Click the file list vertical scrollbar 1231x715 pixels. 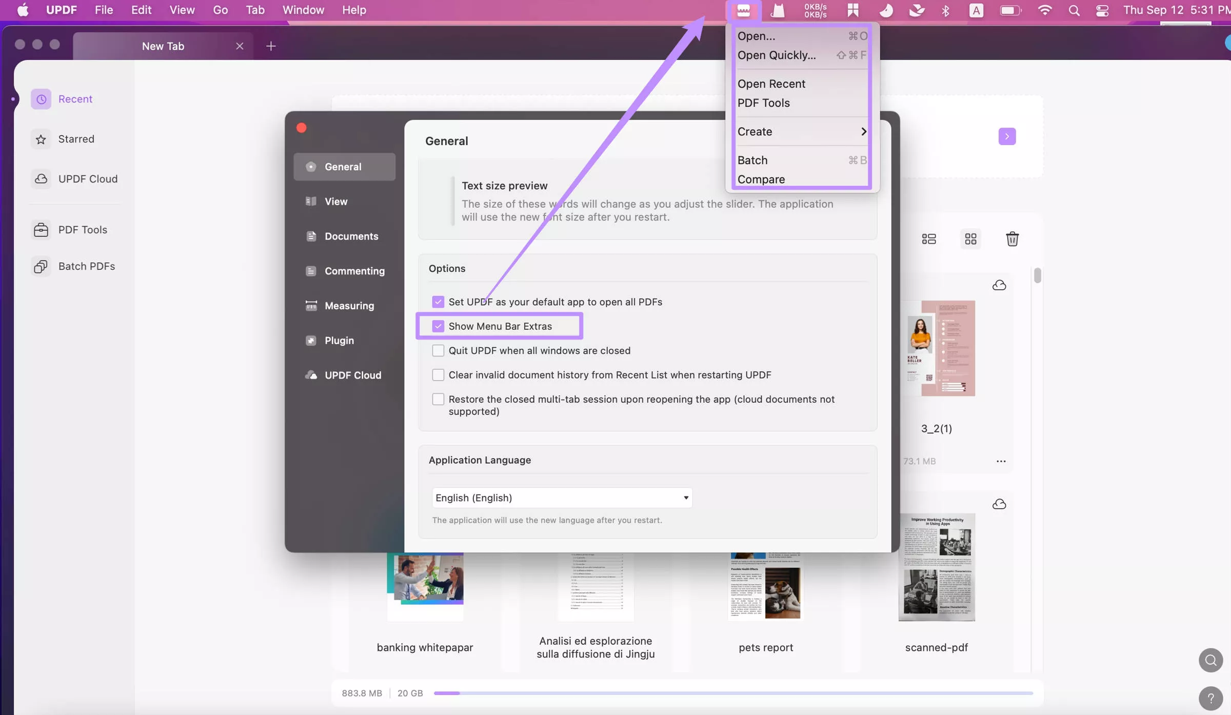click(1037, 275)
